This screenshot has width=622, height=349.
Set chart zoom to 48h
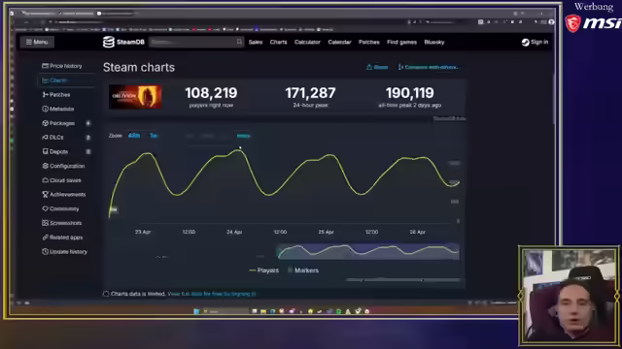(x=134, y=136)
